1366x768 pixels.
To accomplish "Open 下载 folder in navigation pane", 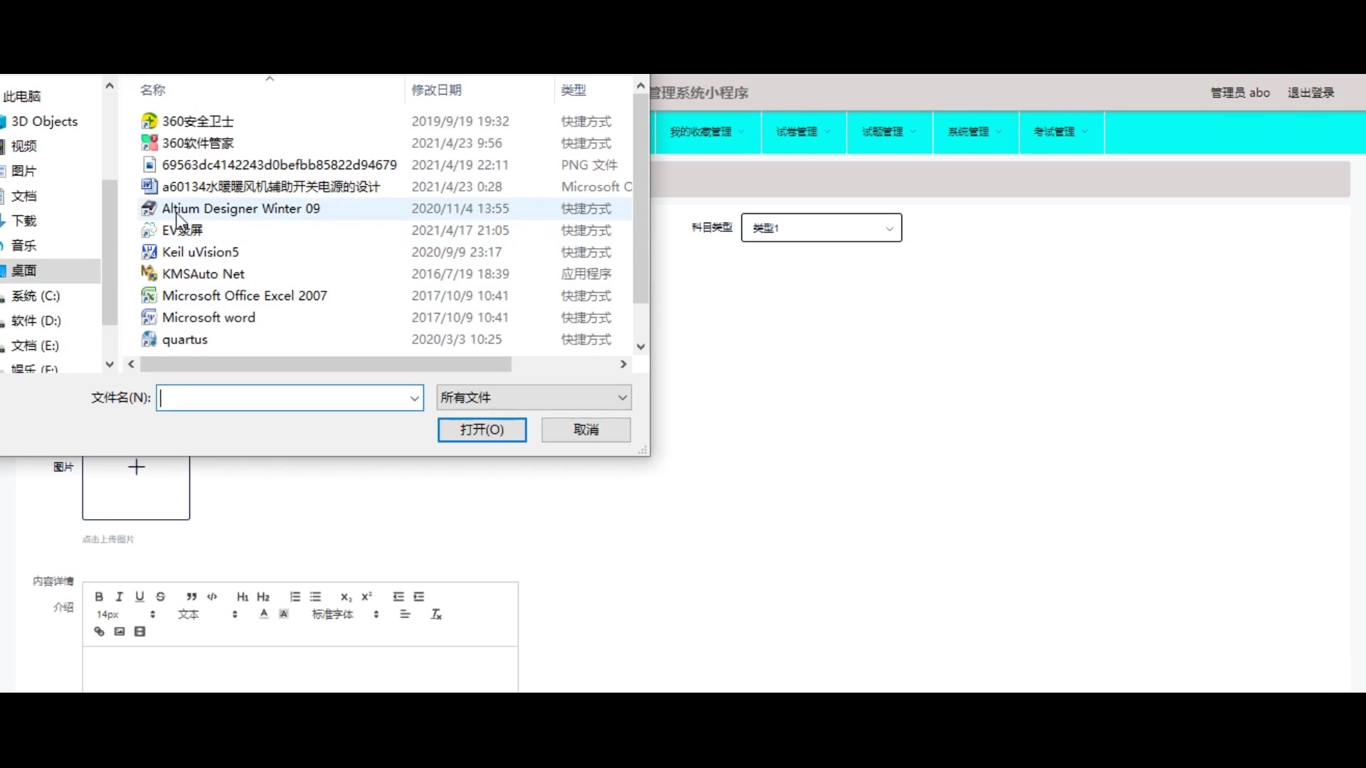I will [24, 221].
